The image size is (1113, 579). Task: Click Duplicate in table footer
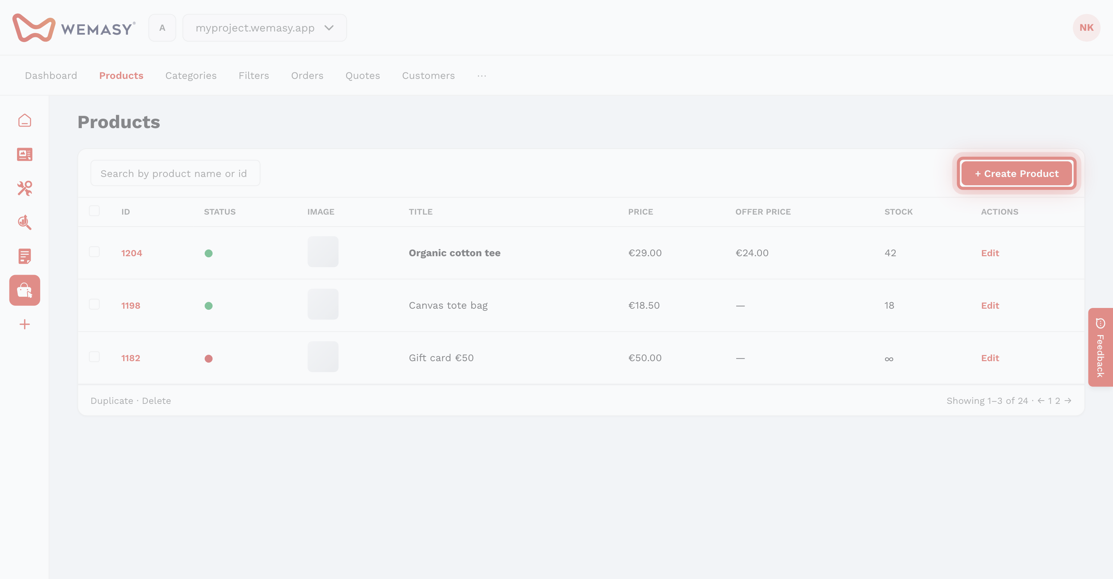tap(112, 401)
